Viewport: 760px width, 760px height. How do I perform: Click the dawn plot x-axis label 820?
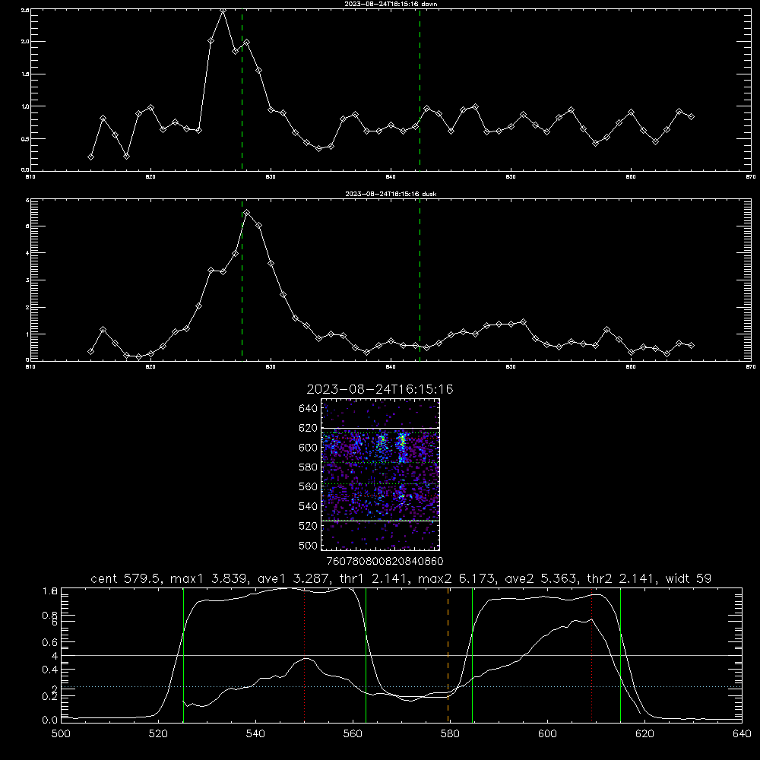point(150,177)
